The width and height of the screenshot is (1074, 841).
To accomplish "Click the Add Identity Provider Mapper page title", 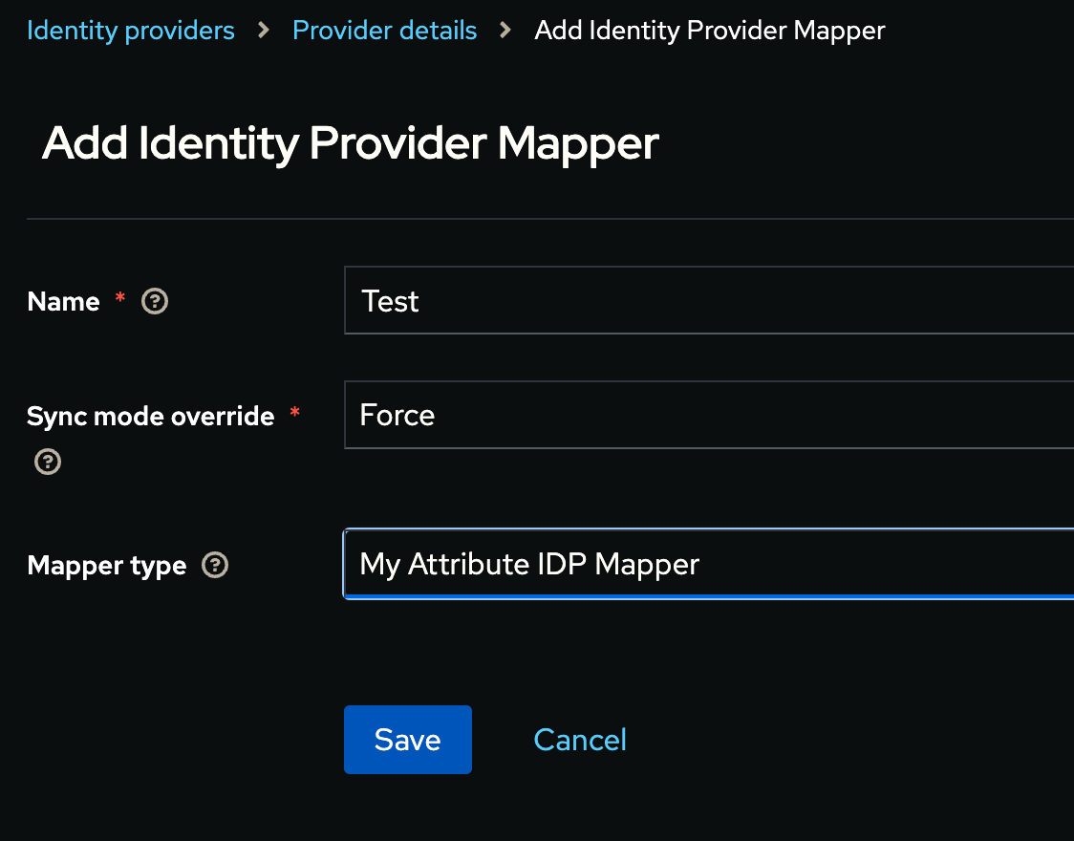I will [351, 143].
